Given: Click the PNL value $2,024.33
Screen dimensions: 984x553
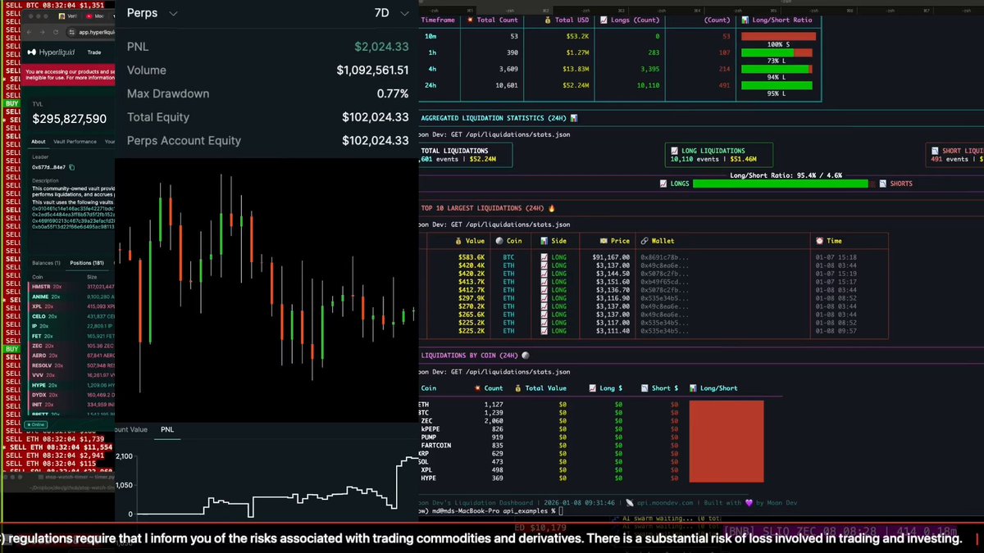Looking at the screenshot, I should [x=381, y=47].
